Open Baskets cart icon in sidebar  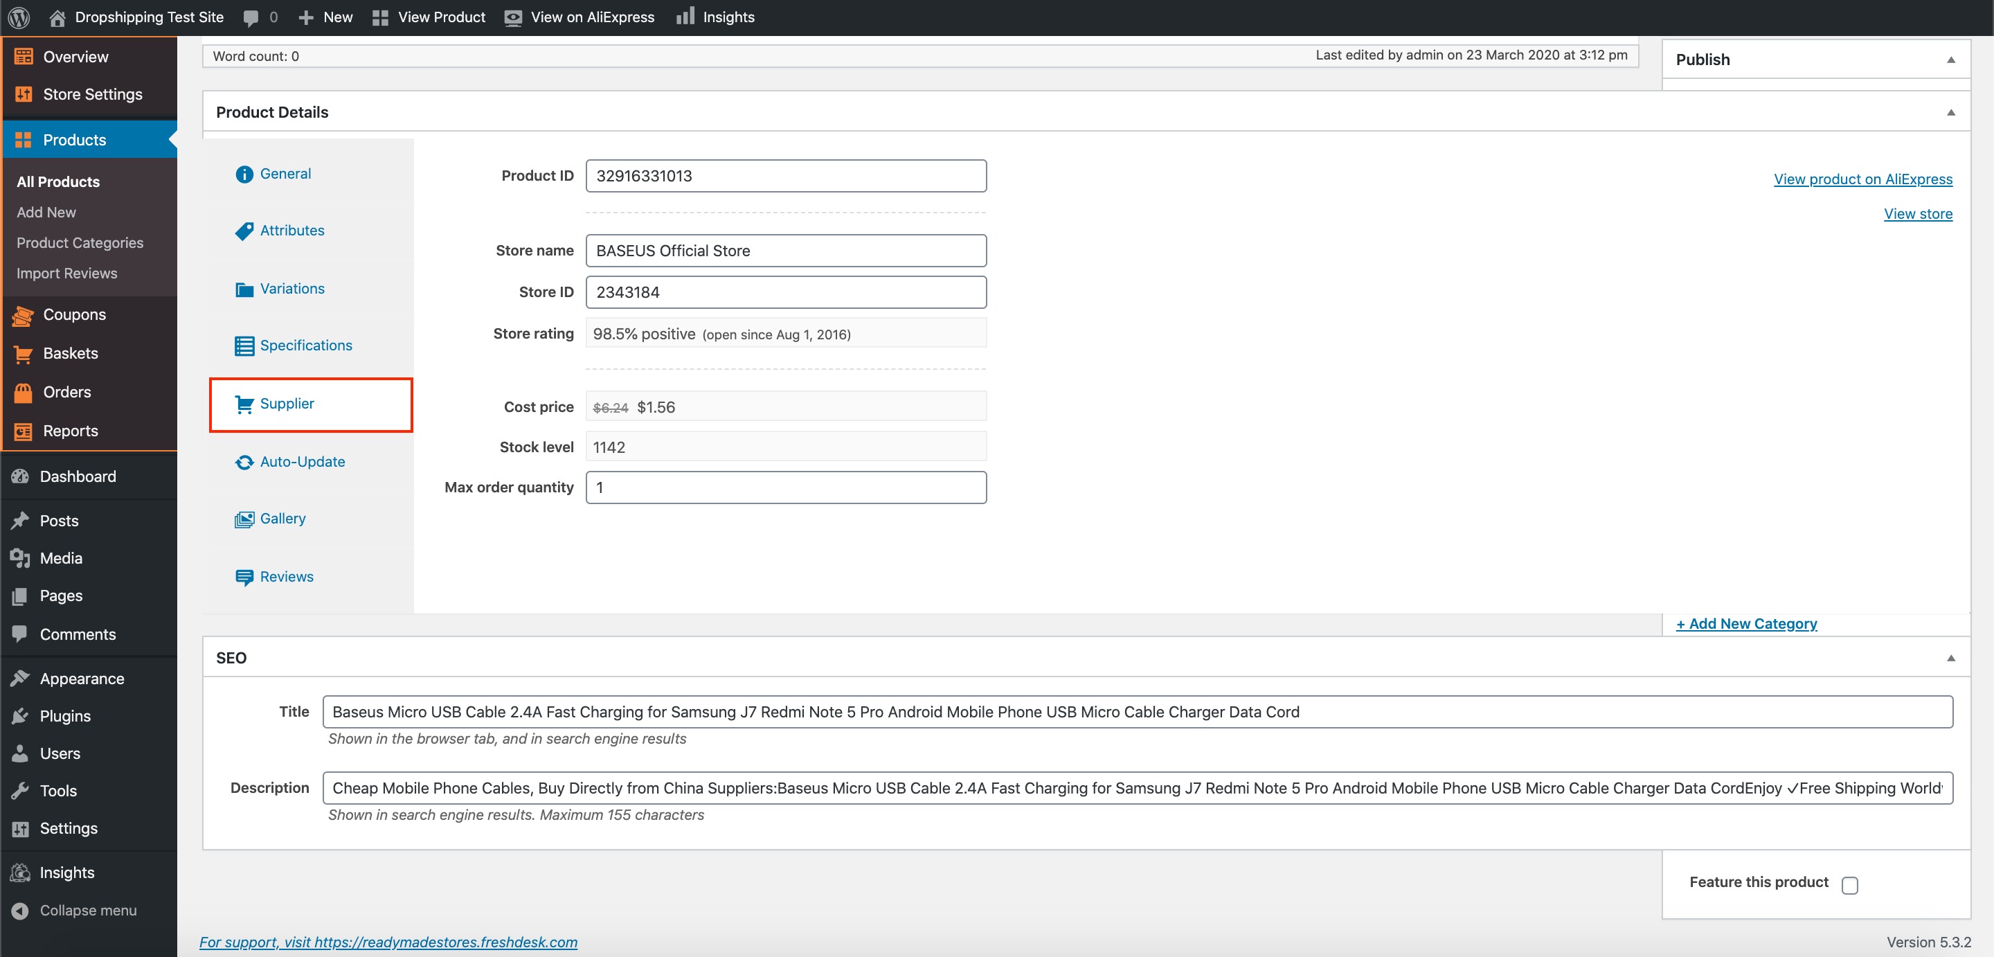pyautogui.click(x=24, y=354)
